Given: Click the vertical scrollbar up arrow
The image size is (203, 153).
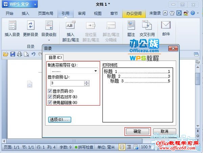Looking at the screenshot, I should coord(198,67).
